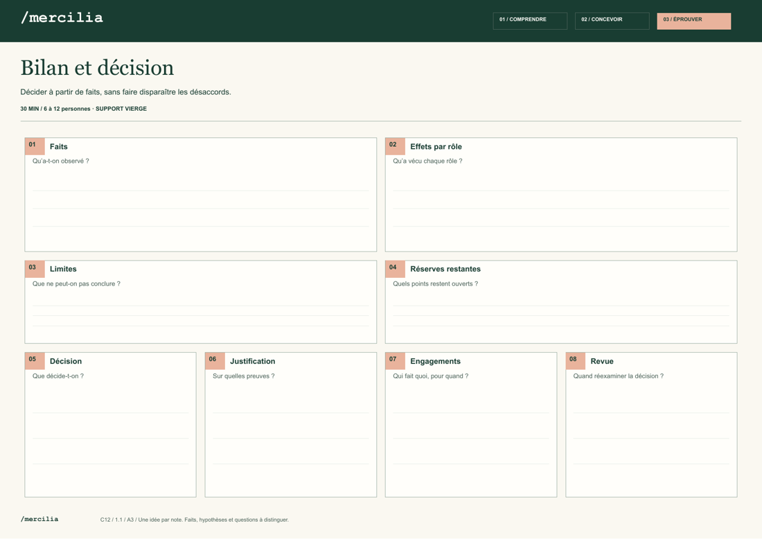Click the 'Faits' card heading
Viewport: 762px width, 539px height.
tap(59, 147)
